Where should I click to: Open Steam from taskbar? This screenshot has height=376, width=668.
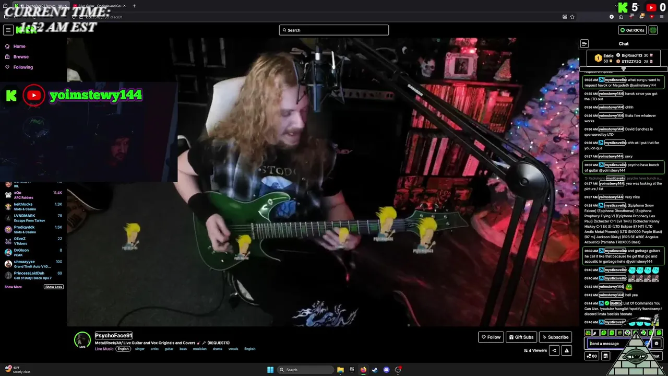[375, 370]
